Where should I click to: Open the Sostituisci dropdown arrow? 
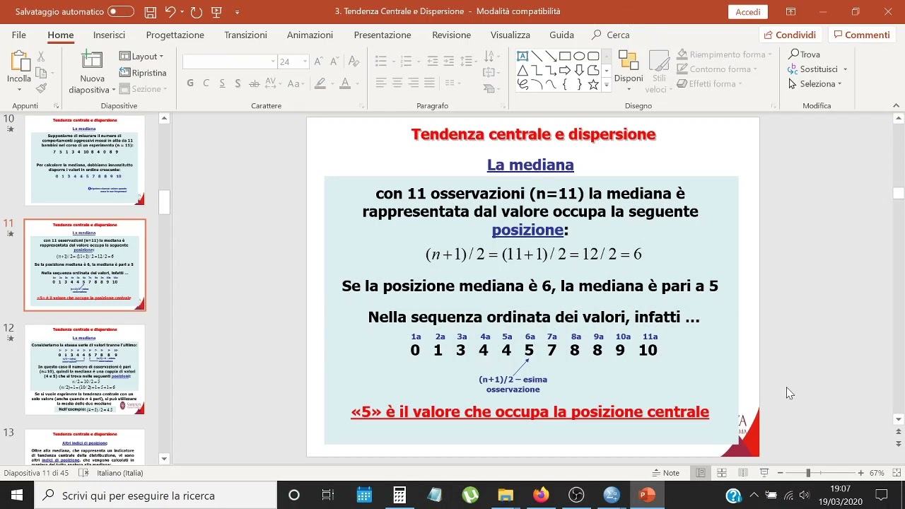point(845,69)
